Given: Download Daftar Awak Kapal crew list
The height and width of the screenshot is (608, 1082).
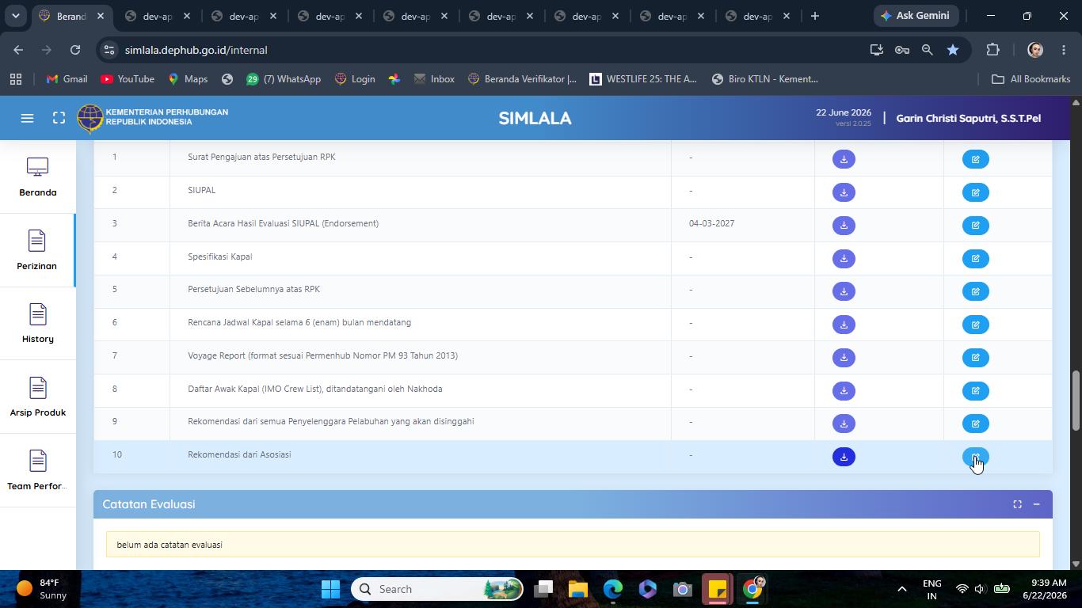Looking at the screenshot, I should tap(844, 391).
